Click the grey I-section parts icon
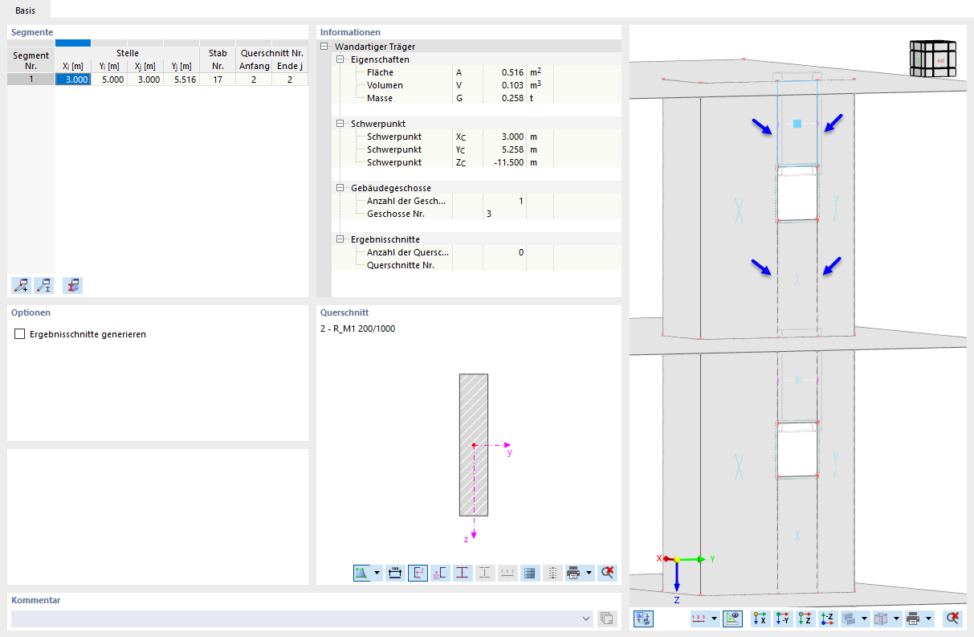The height and width of the screenshot is (637, 974). tap(485, 573)
